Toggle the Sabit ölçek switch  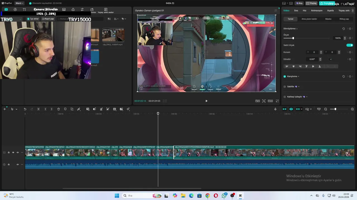(x=350, y=45)
